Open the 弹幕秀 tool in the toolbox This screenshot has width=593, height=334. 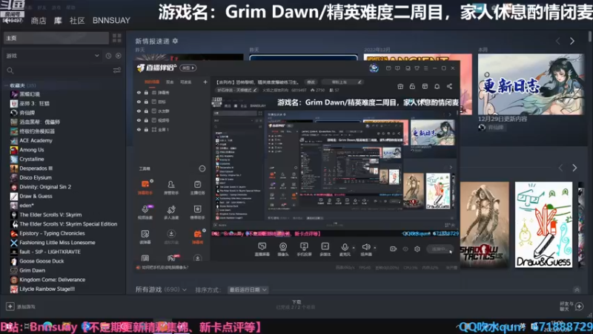tap(197, 237)
